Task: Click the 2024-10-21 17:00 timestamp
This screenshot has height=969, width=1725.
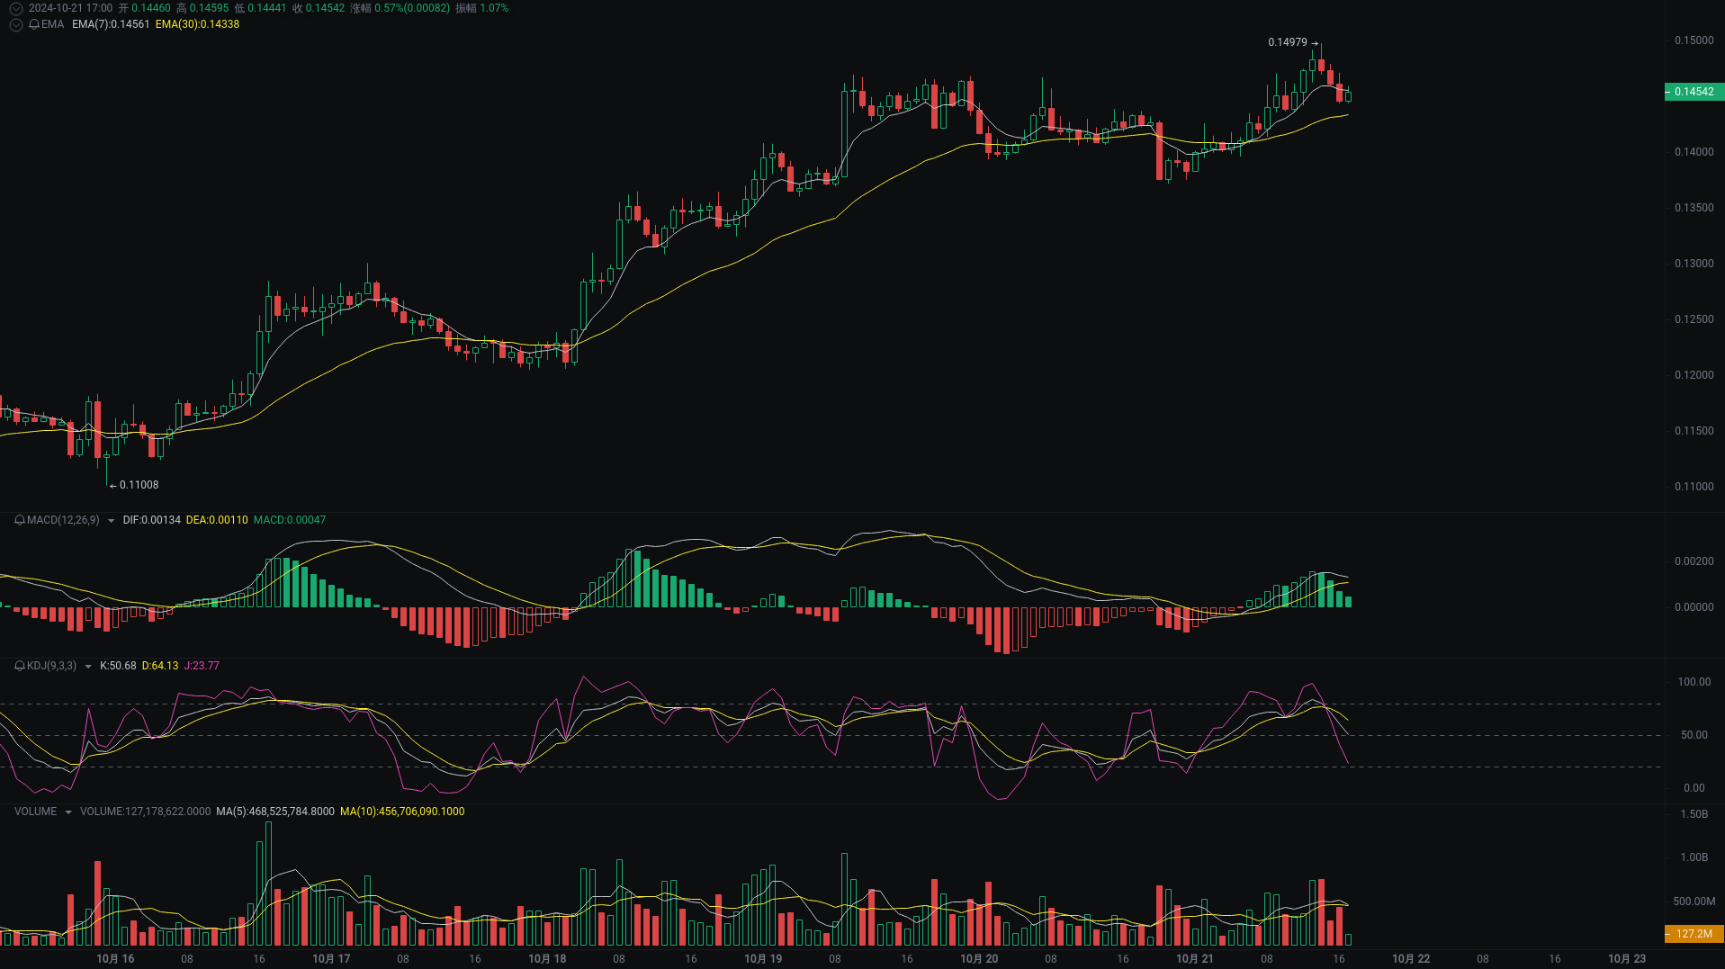Action: click(70, 8)
